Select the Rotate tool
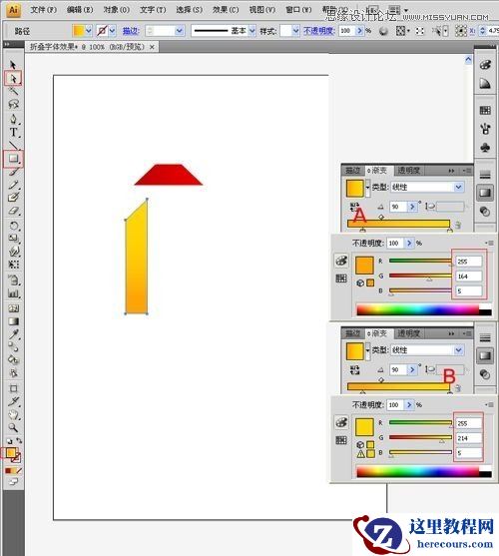The width and height of the screenshot is (499, 556). click(x=13, y=226)
